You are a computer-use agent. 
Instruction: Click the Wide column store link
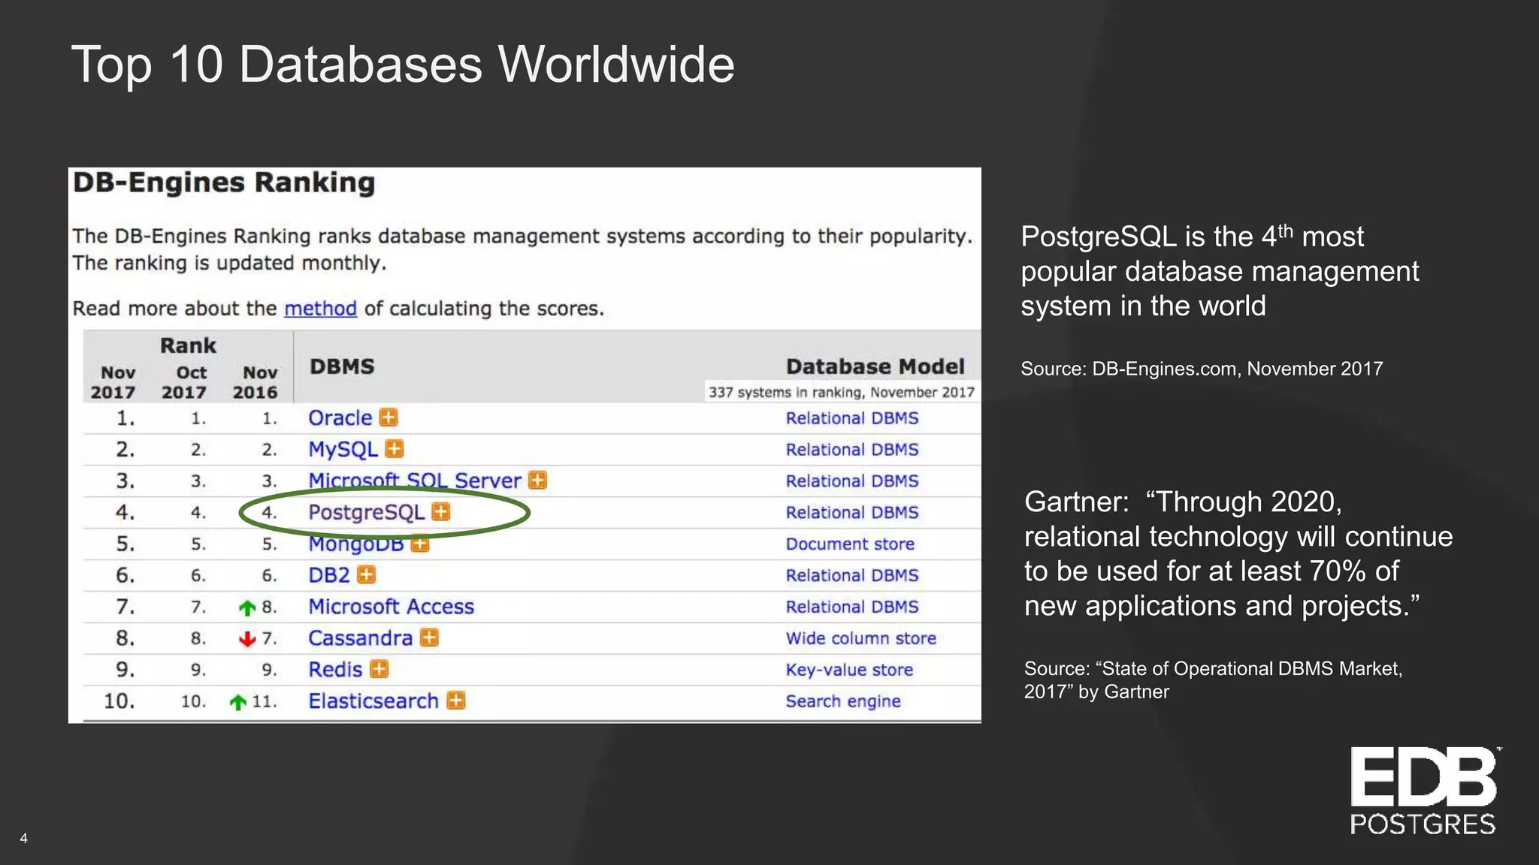[x=861, y=638]
